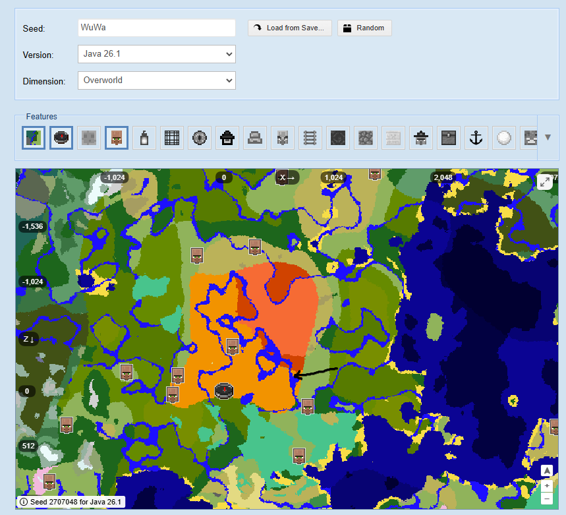Enable the Mineshaft rails feature icon

[x=310, y=138]
